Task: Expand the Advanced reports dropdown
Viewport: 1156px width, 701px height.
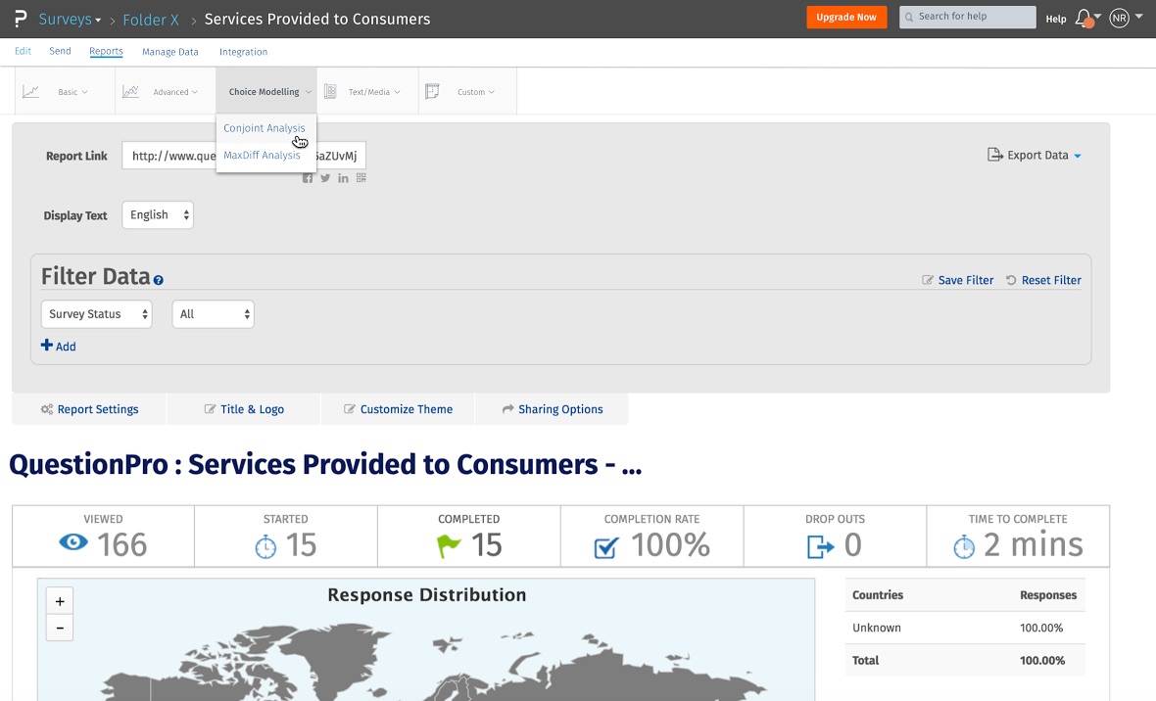Action: 175,92
